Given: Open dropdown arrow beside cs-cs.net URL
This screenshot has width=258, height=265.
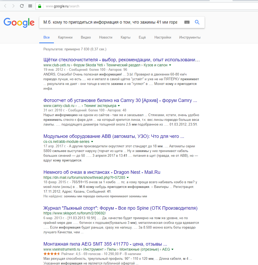Looking at the screenshot, I should tap(92, 142).
